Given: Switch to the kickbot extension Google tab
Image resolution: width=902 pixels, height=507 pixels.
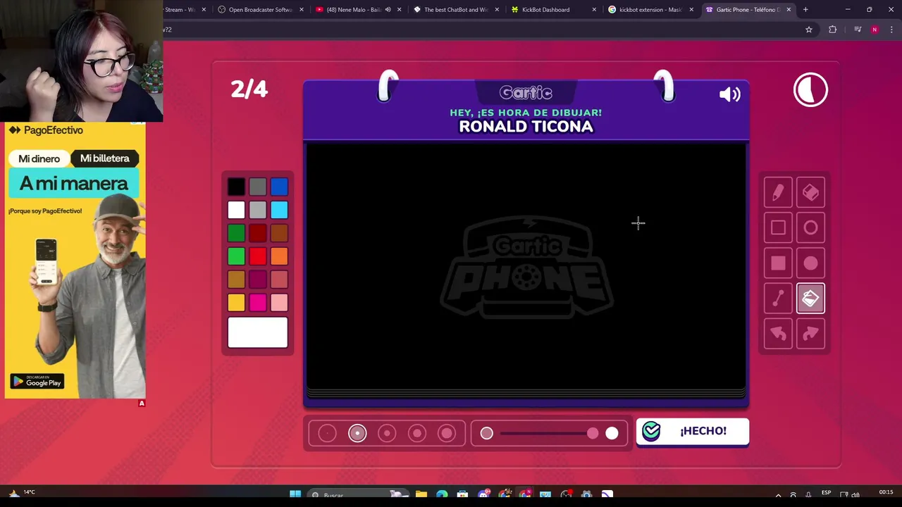Looking at the screenshot, I should [650, 10].
